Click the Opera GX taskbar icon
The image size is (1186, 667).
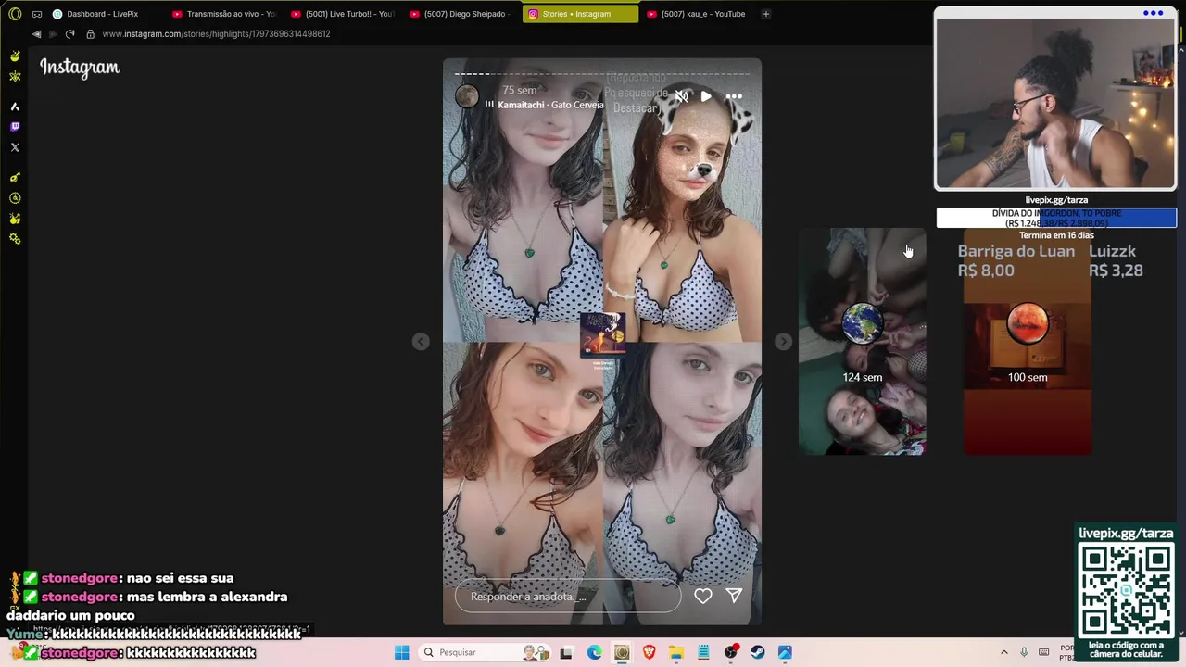622,652
